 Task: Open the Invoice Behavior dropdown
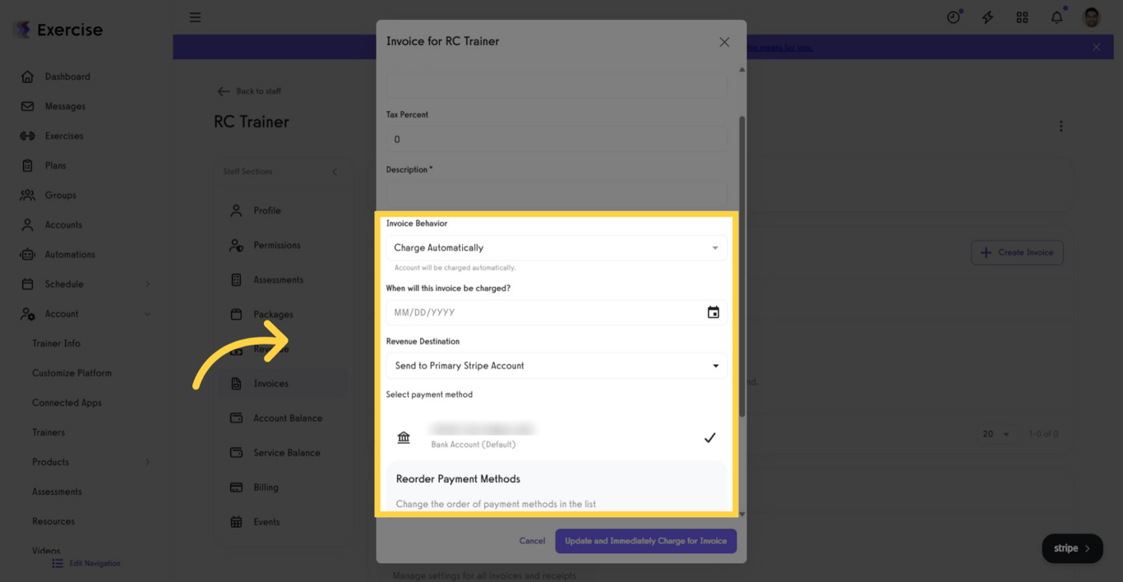point(556,247)
